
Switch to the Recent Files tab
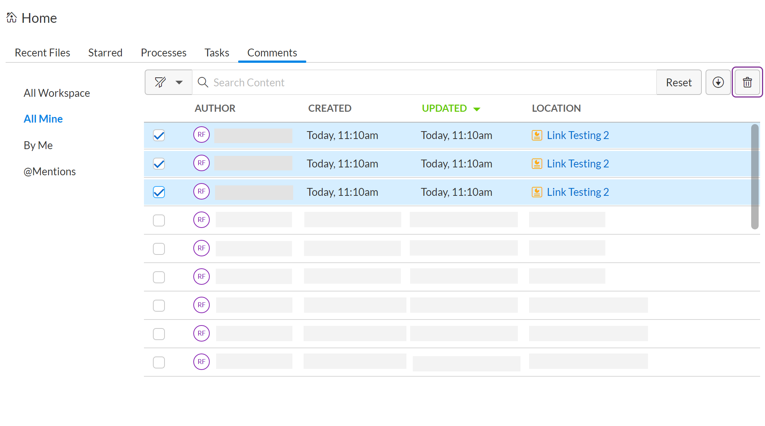point(42,53)
